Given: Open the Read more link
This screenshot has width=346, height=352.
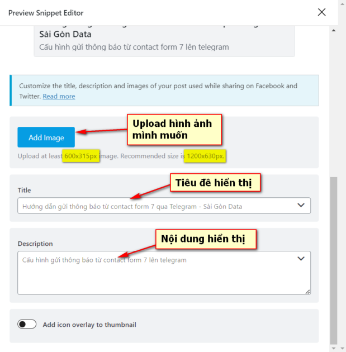Looking at the screenshot, I should click(59, 96).
